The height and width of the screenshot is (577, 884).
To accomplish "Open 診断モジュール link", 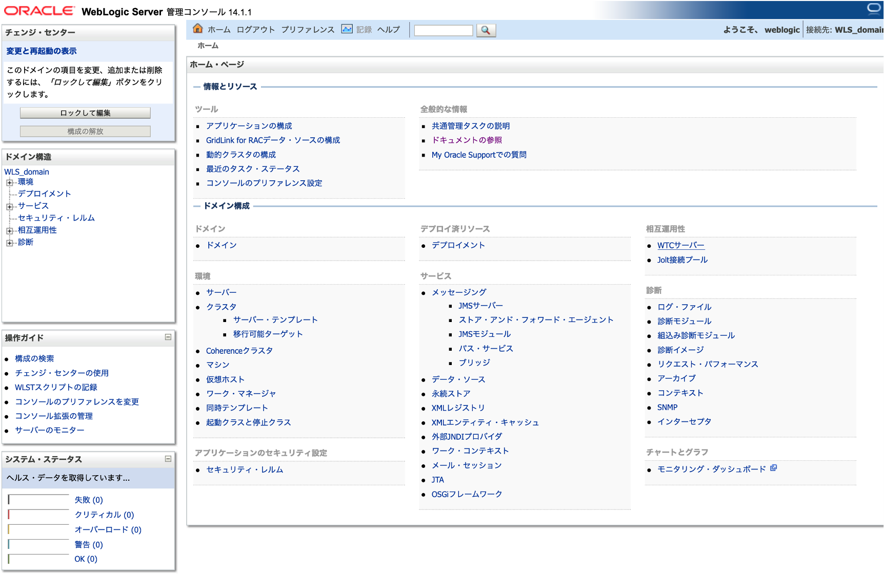I will click(x=685, y=321).
